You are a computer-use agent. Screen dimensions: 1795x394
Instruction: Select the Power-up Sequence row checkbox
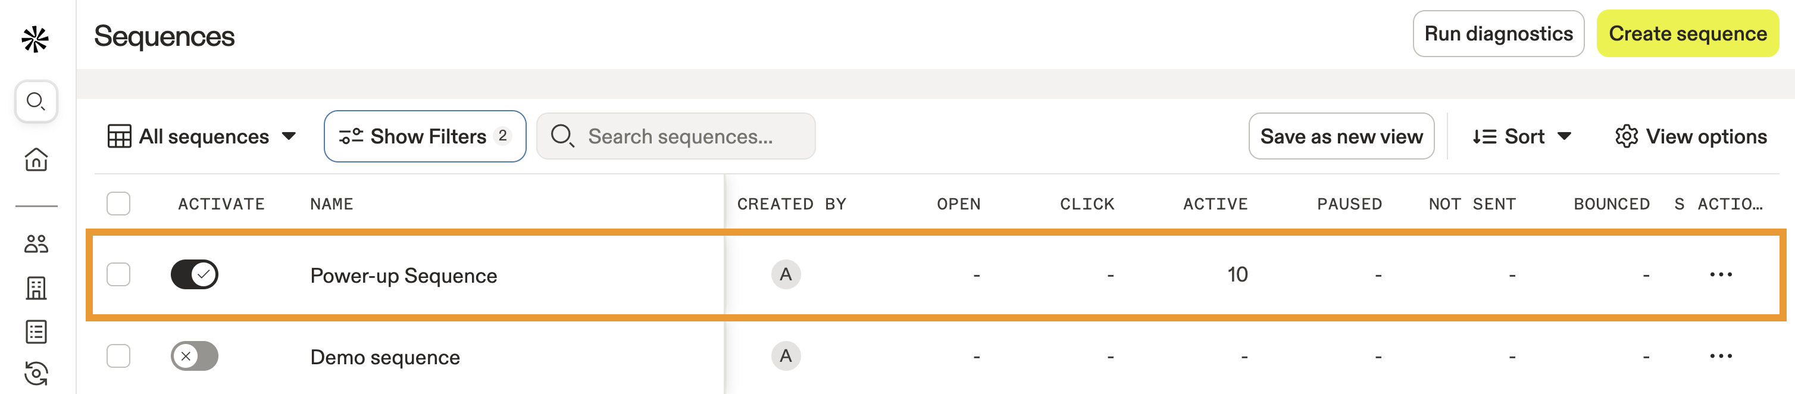(x=118, y=274)
